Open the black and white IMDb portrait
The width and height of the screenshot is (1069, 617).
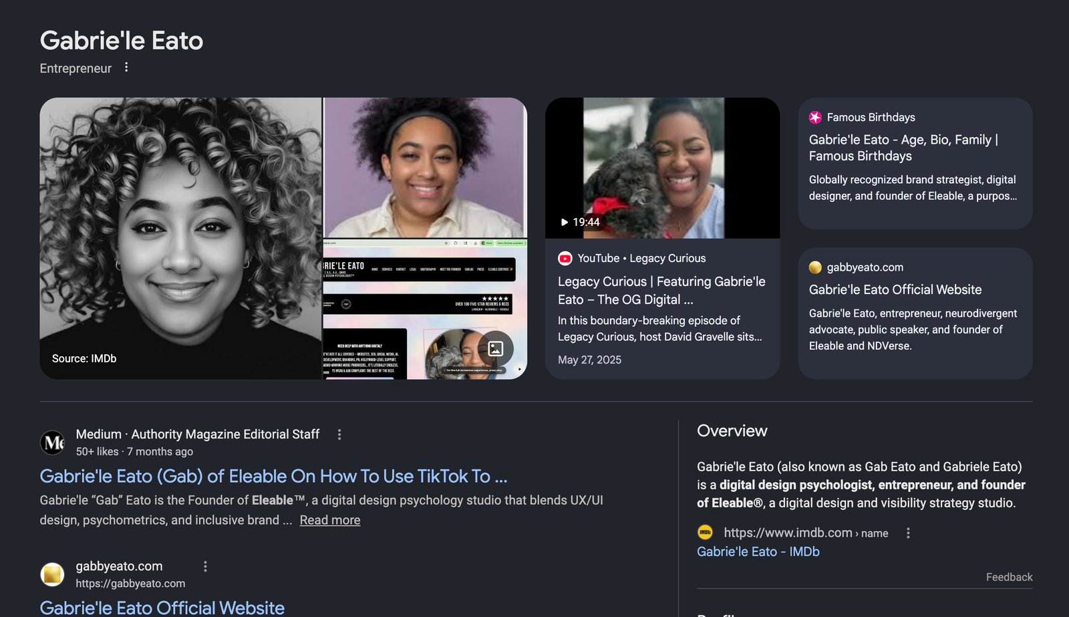pyautogui.click(x=180, y=239)
